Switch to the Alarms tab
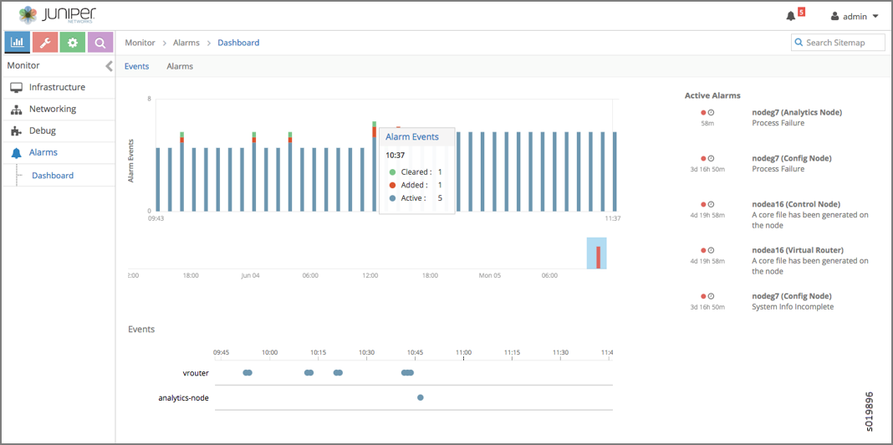Viewport: 893px width, 445px height. (180, 66)
